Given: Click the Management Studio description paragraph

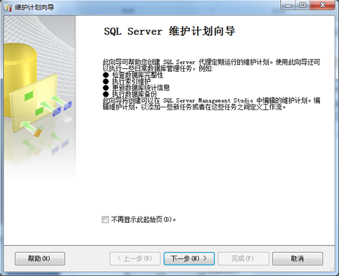Looking at the screenshot, I should [211, 104].
